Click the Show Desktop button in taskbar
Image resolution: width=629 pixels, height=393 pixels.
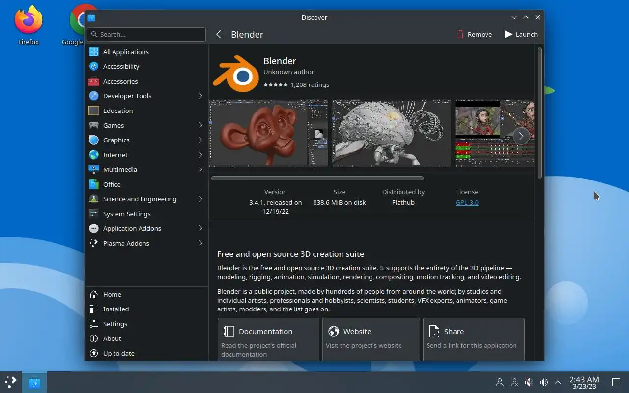click(x=616, y=382)
